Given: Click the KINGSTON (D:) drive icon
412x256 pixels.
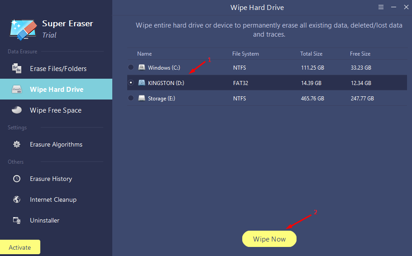Looking at the screenshot, I should 142,83.
